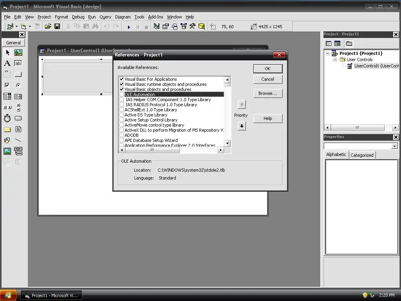Select the Timer tool in toolbox

click(x=7, y=118)
